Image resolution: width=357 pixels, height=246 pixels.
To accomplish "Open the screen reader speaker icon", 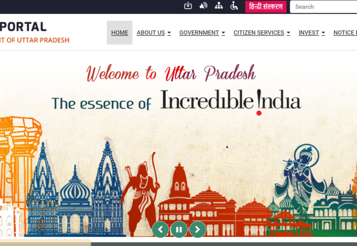I will tap(203, 6).
